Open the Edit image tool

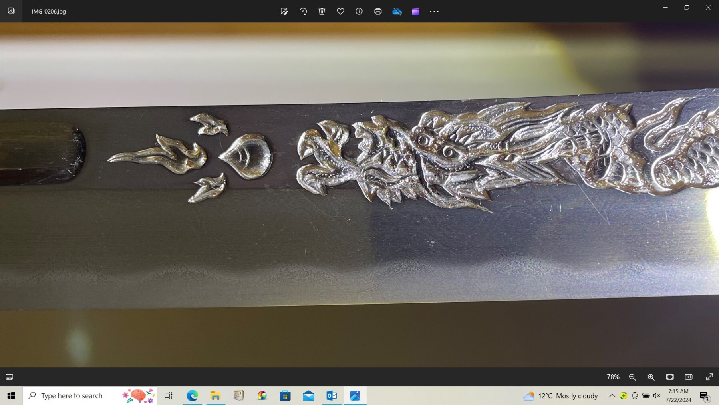(x=284, y=11)
